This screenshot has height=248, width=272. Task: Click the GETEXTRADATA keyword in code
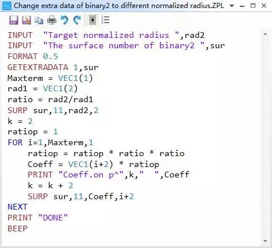coord(38,67)
